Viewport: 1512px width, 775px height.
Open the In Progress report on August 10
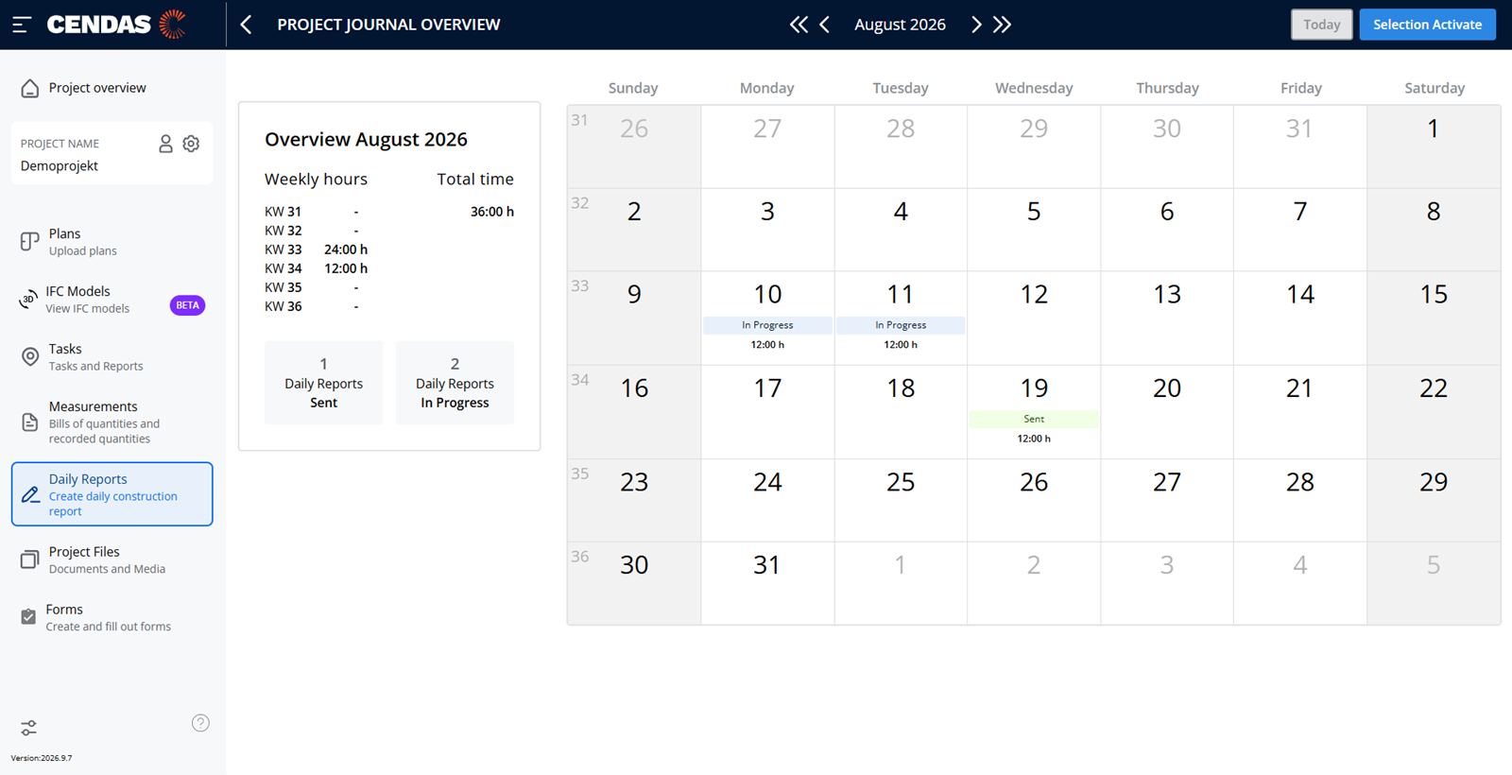(x=767, y=325)
